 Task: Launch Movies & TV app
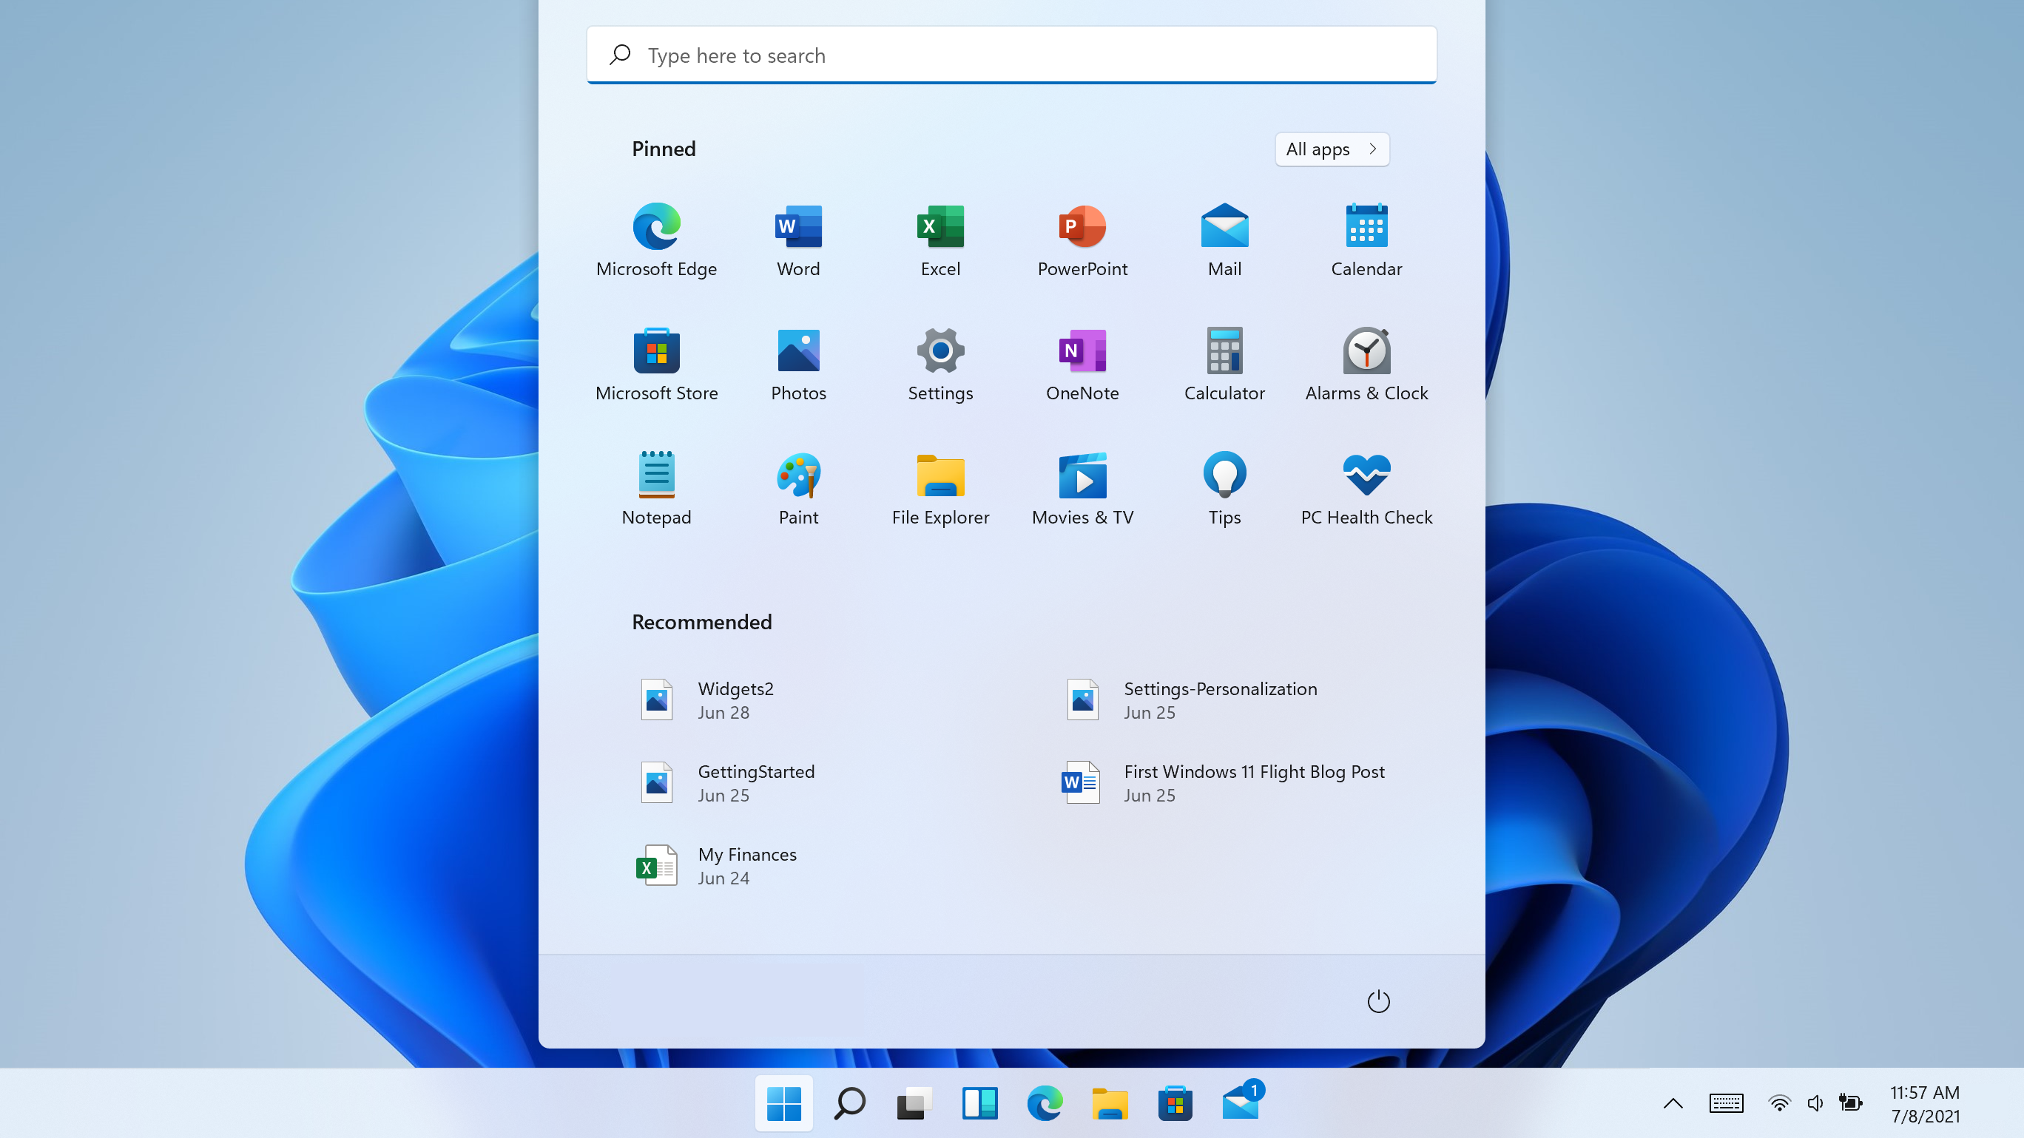[x=1083, y=485]
